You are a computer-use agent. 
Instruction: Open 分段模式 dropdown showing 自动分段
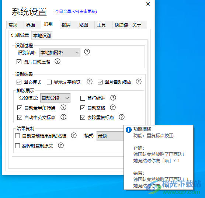(x=55, y=98)
